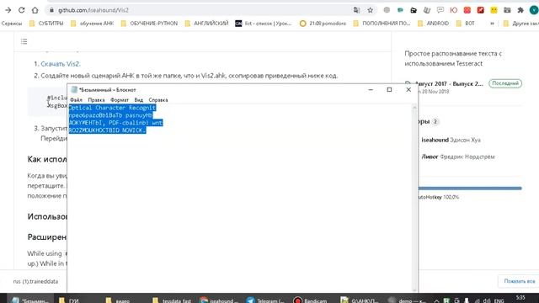Open the Сервисы bookmark

tap(12, 24)
